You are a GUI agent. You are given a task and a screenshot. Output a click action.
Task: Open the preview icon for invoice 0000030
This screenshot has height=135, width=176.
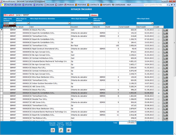(x=164, y=112)
